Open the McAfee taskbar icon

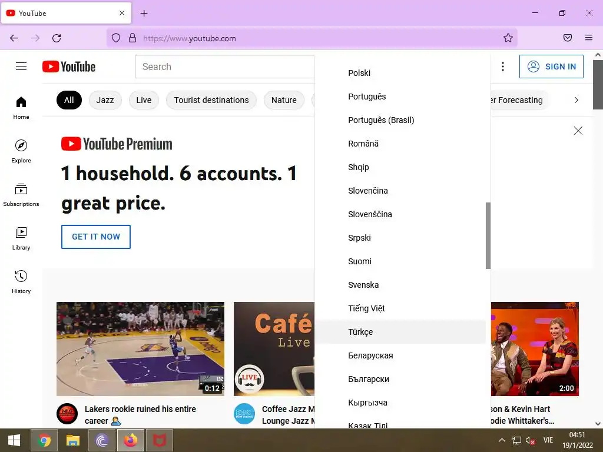pyautogui.click(x=159, y=440)
